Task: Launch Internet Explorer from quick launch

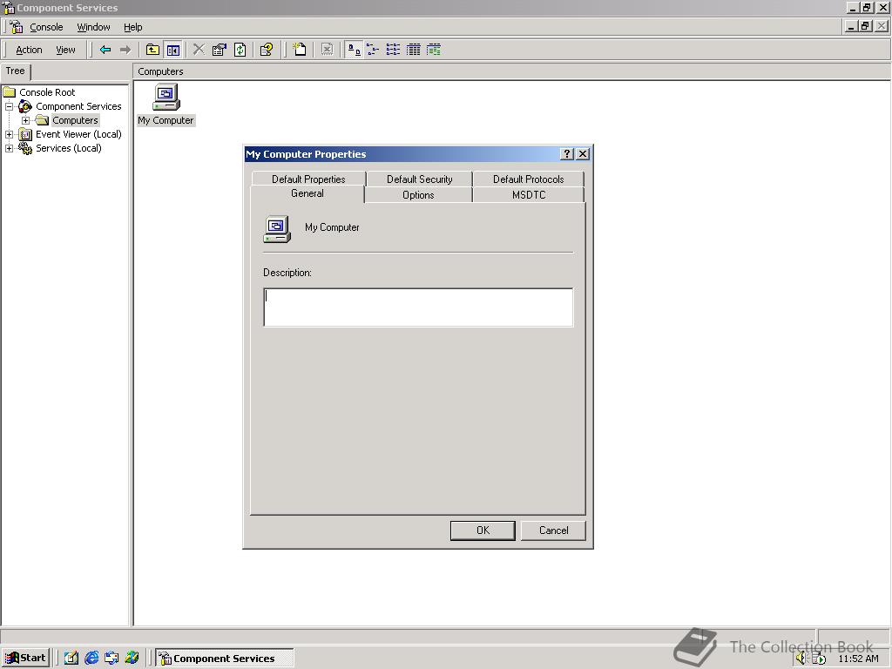Action: 91,659
